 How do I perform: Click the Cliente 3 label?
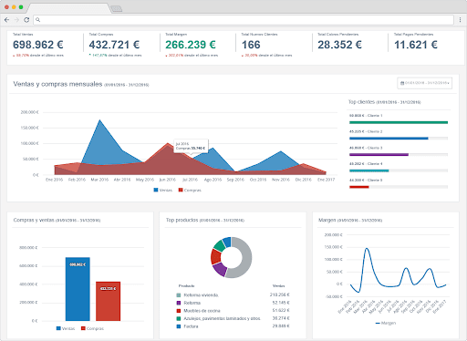[x=366, y=148]
